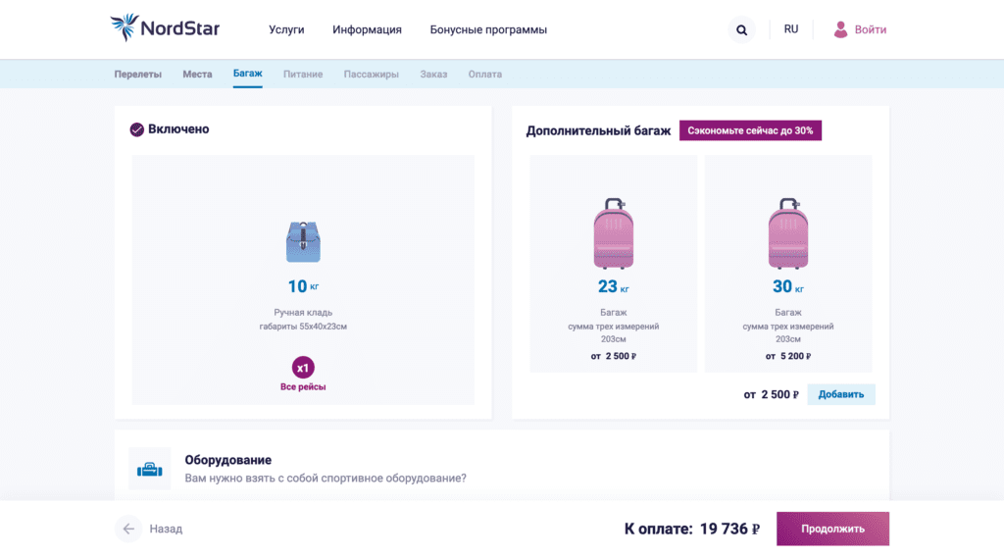The image size is (1004, 557).
Task: Click the Сэкономьте сейчас до 30% banner
Action: click(750, 130)
